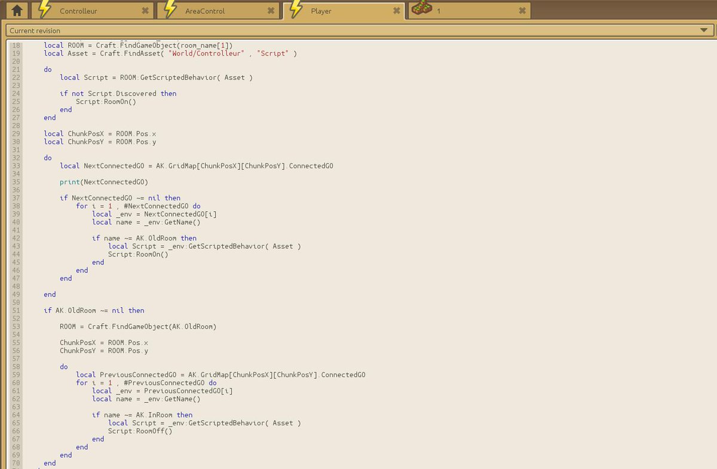This screenshot has width=717, height=469.
Task: Click 'local Script = ROOM:GetScriptedBehavior( Asset )' line
Action: [156, 78]
